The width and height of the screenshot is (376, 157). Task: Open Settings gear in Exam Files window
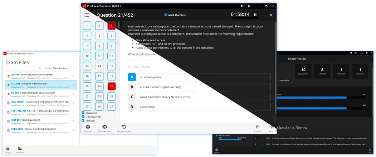(8, 149)
